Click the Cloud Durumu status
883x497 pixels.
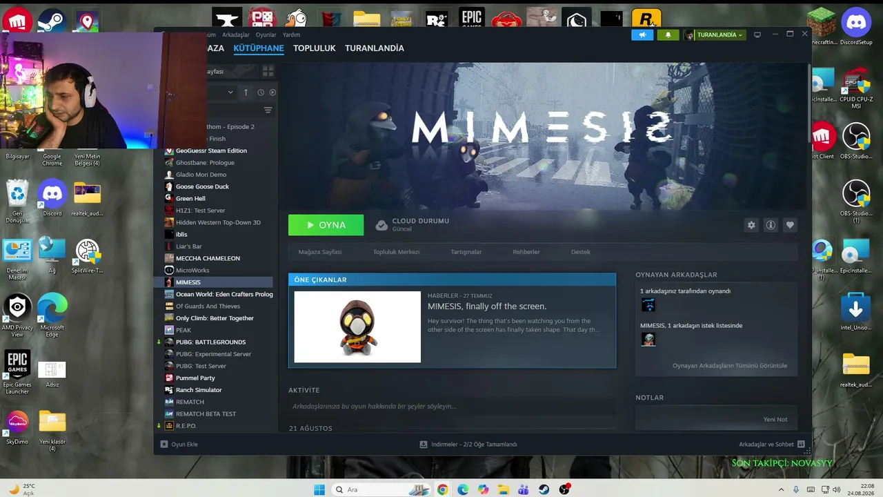[413, 225]
